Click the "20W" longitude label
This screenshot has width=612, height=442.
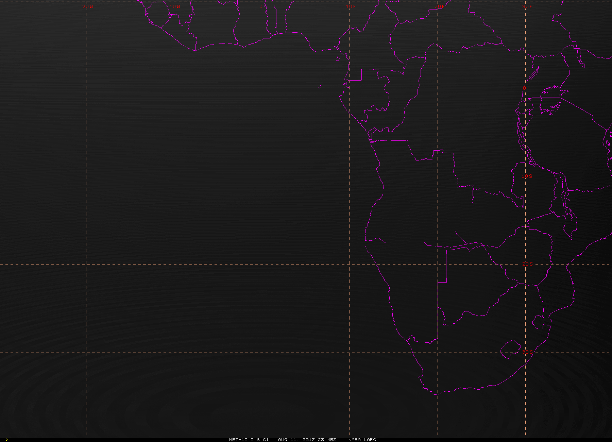[88, 6]
